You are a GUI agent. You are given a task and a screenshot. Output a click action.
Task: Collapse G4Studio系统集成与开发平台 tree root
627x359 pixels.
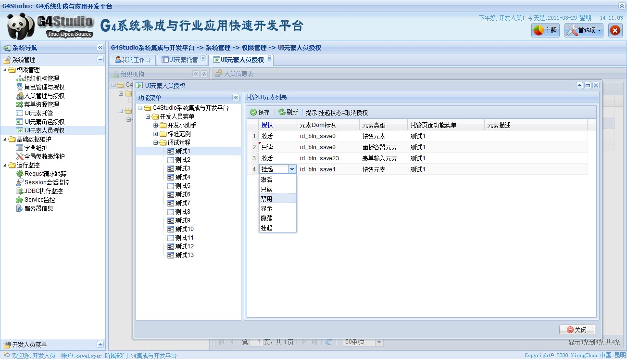pyautogui.click(x=140, y=108)
